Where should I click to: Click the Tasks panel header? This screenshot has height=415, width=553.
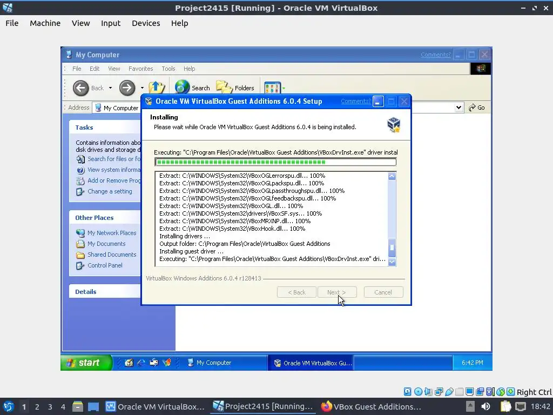click(x=105, y=128)
